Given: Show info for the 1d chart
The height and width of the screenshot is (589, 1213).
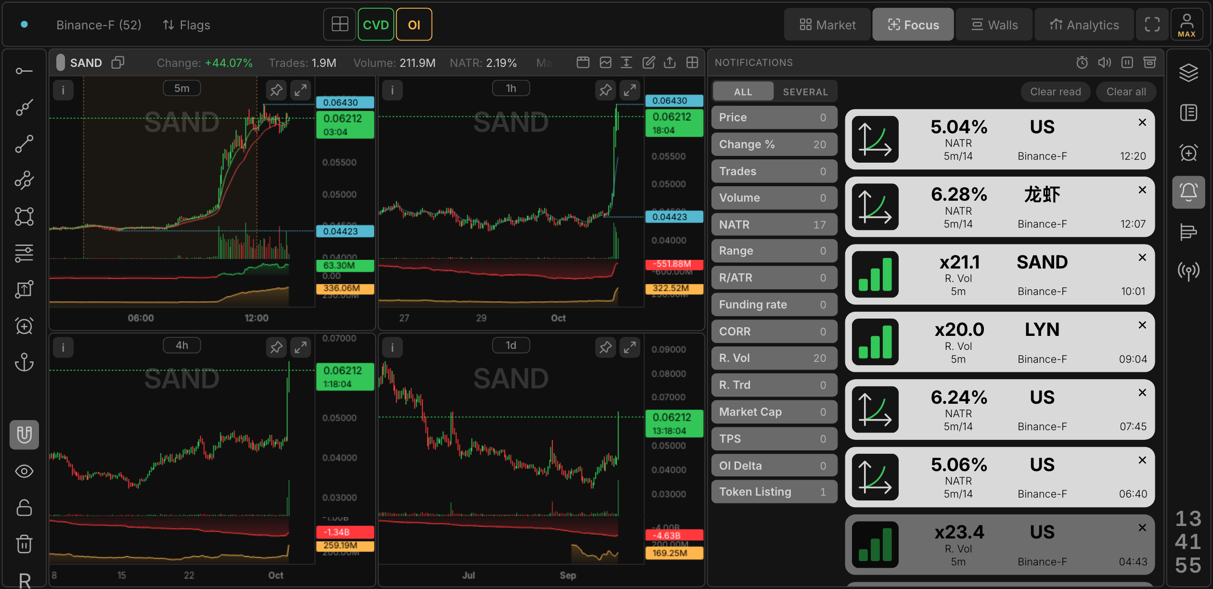Looking at the screenshot, I should (392, 347).
